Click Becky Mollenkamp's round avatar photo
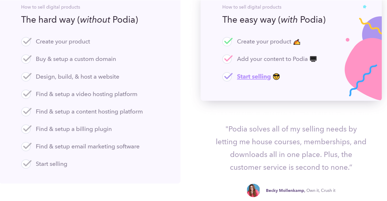This screenshot has height=201, width=387. pyautogui.click(x=253, y=190)
